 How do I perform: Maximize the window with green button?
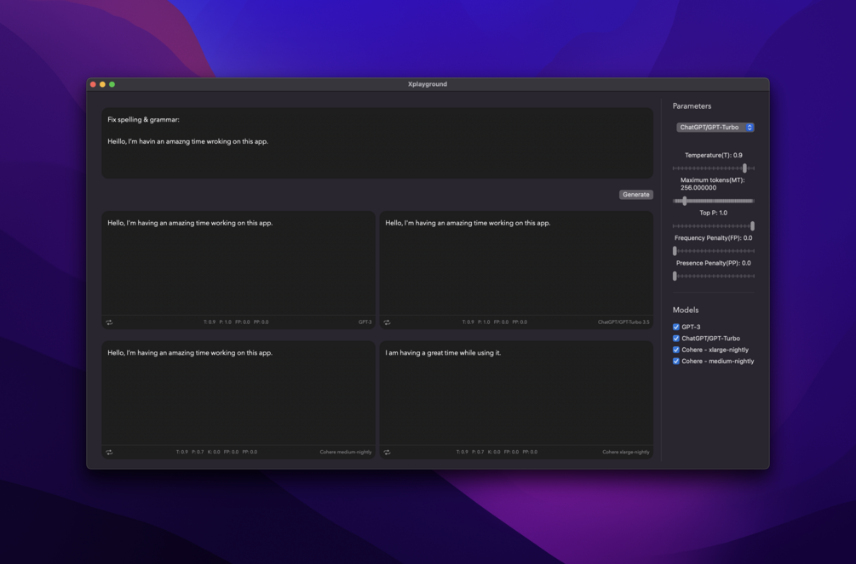[x=112, y=84]
